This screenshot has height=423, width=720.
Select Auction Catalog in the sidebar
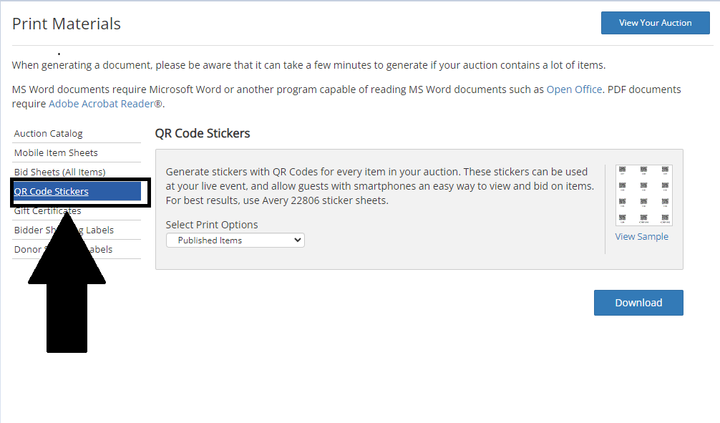pos(48,134)
